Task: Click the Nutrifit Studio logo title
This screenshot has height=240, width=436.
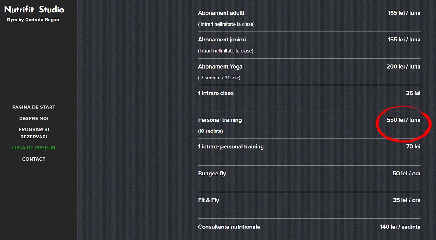Action: click(34, 10)
